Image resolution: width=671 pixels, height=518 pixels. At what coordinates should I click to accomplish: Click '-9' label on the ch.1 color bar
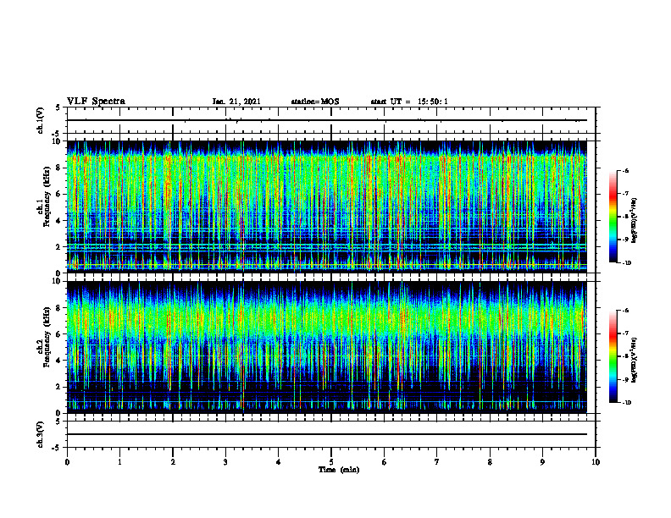coord(624,240)
